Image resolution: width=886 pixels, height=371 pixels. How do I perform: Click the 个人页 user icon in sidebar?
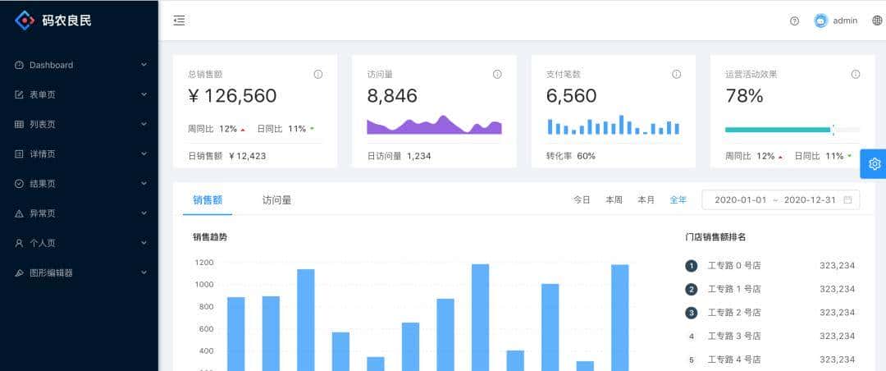click(19, 243)
